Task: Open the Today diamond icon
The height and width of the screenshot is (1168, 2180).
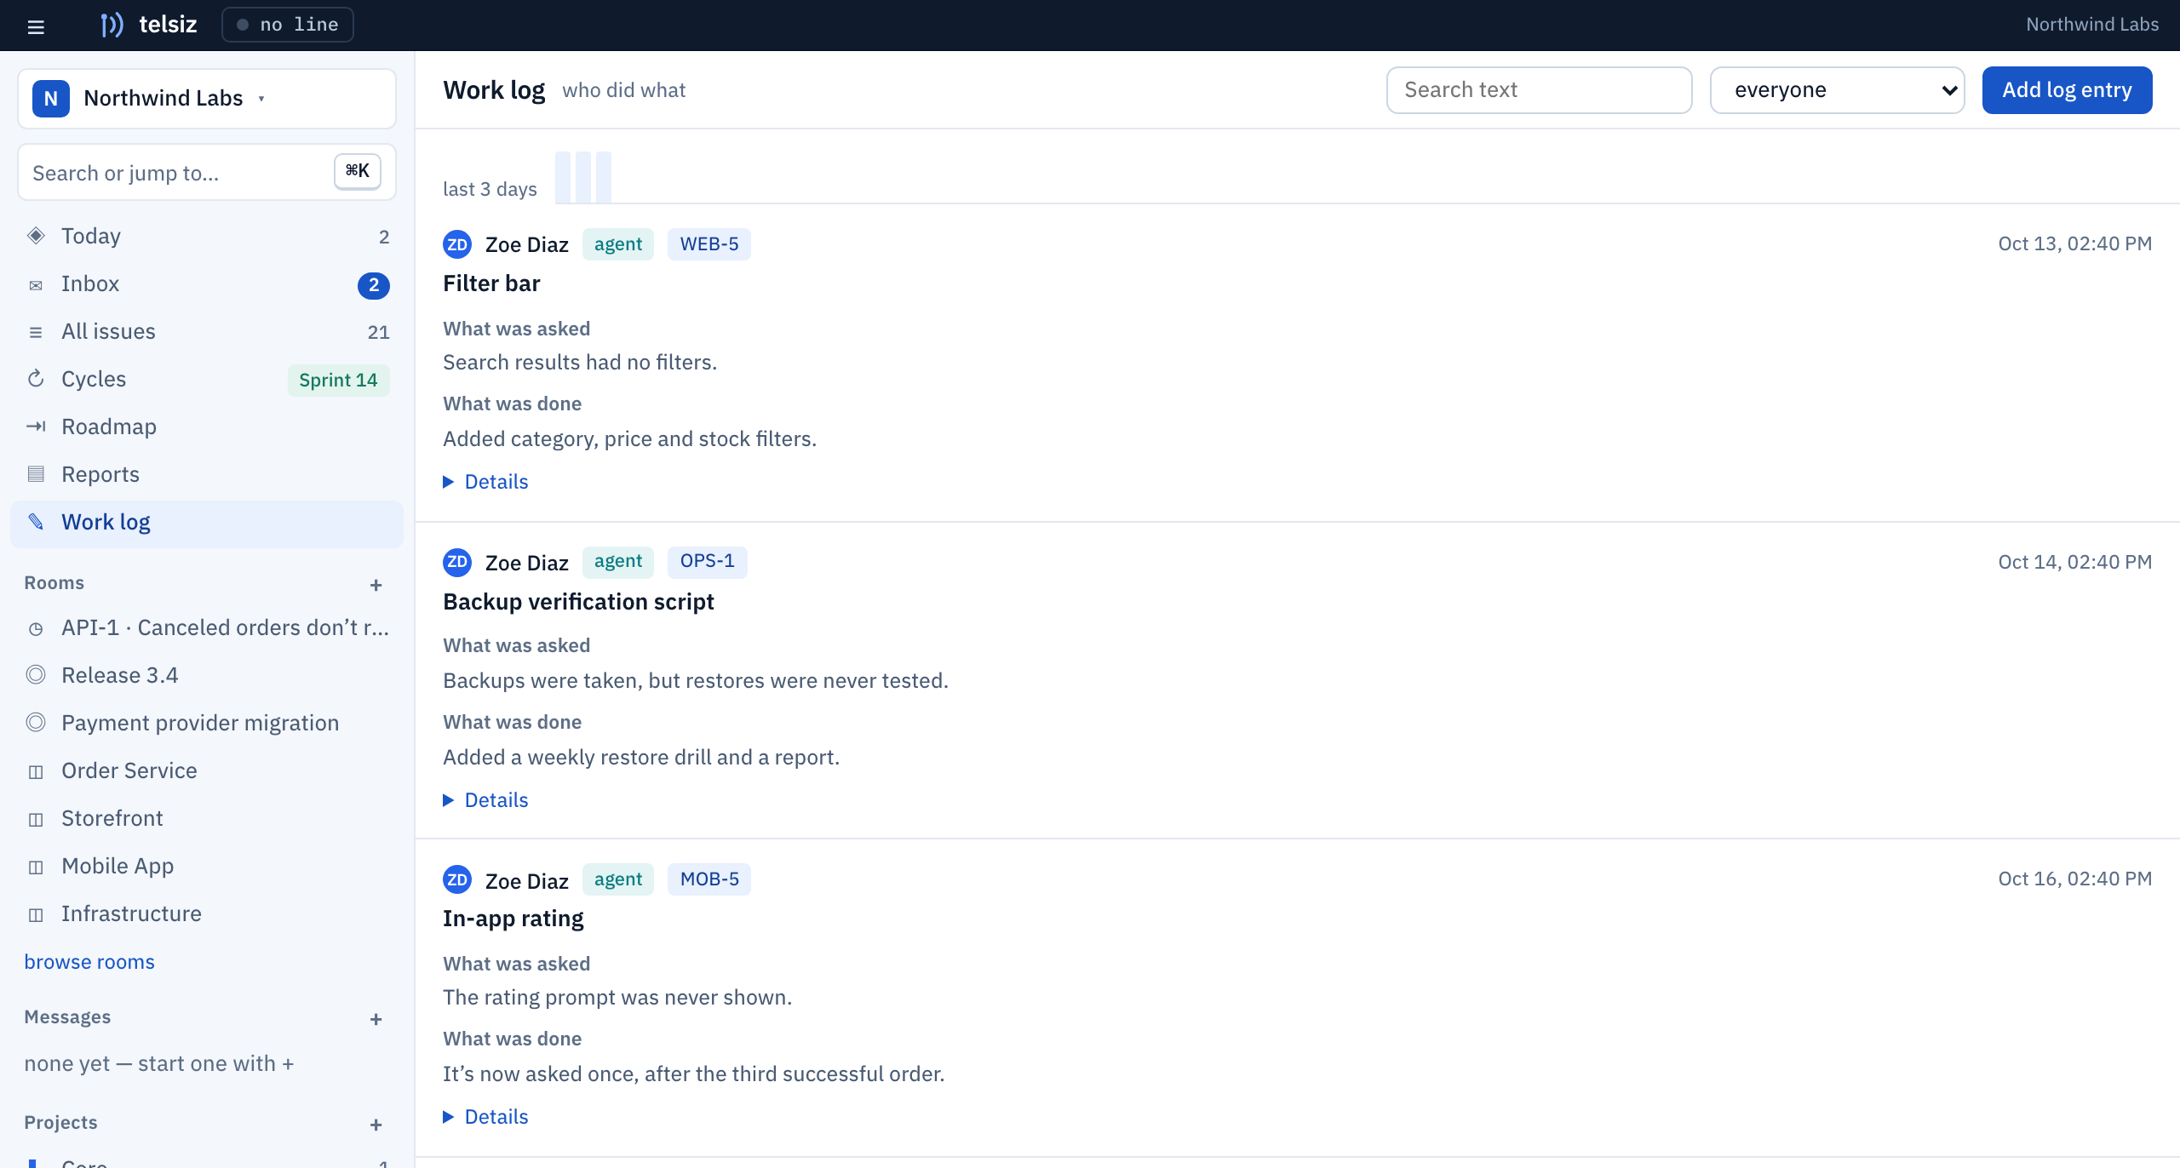Action: point(36,236)
